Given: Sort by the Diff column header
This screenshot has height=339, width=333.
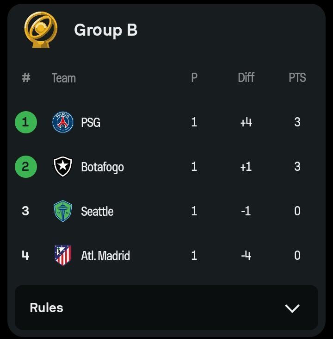Looking at the screenshot, I should pos(246,78).
